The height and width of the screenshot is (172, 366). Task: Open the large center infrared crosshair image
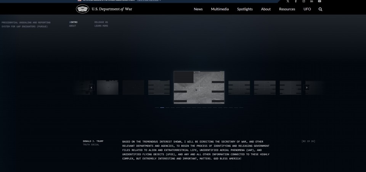199,87
